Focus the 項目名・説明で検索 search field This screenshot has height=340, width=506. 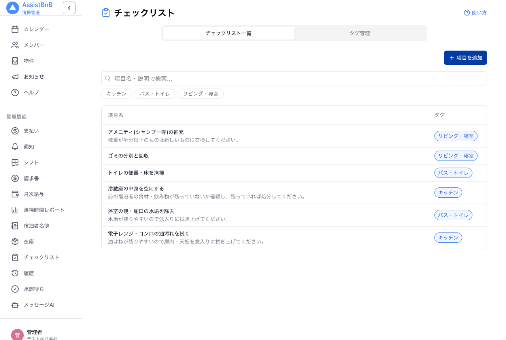(294, 78)
